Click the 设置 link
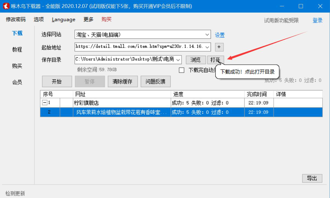The height and width of the screenshot is (198, 330). coord(220,35)
